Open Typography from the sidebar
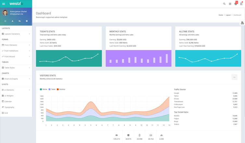Viewport: 245px width, 143px height. pos(9,107)
